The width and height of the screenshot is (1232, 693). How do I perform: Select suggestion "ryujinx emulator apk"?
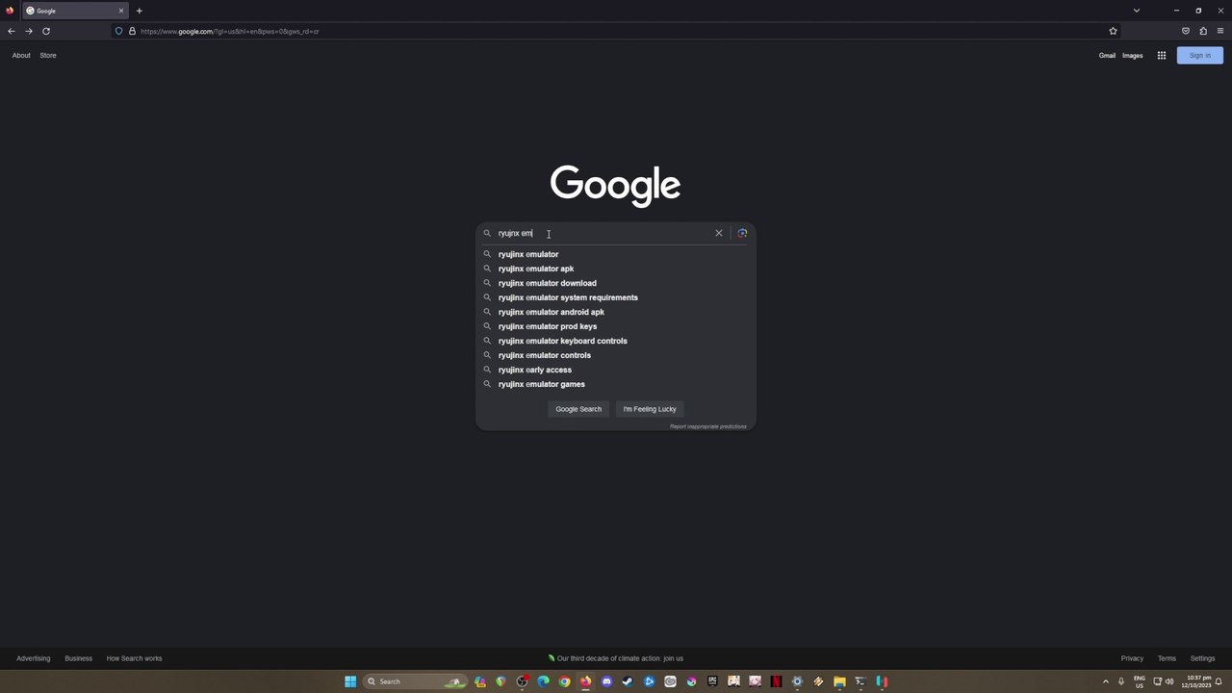pos(616,269)
